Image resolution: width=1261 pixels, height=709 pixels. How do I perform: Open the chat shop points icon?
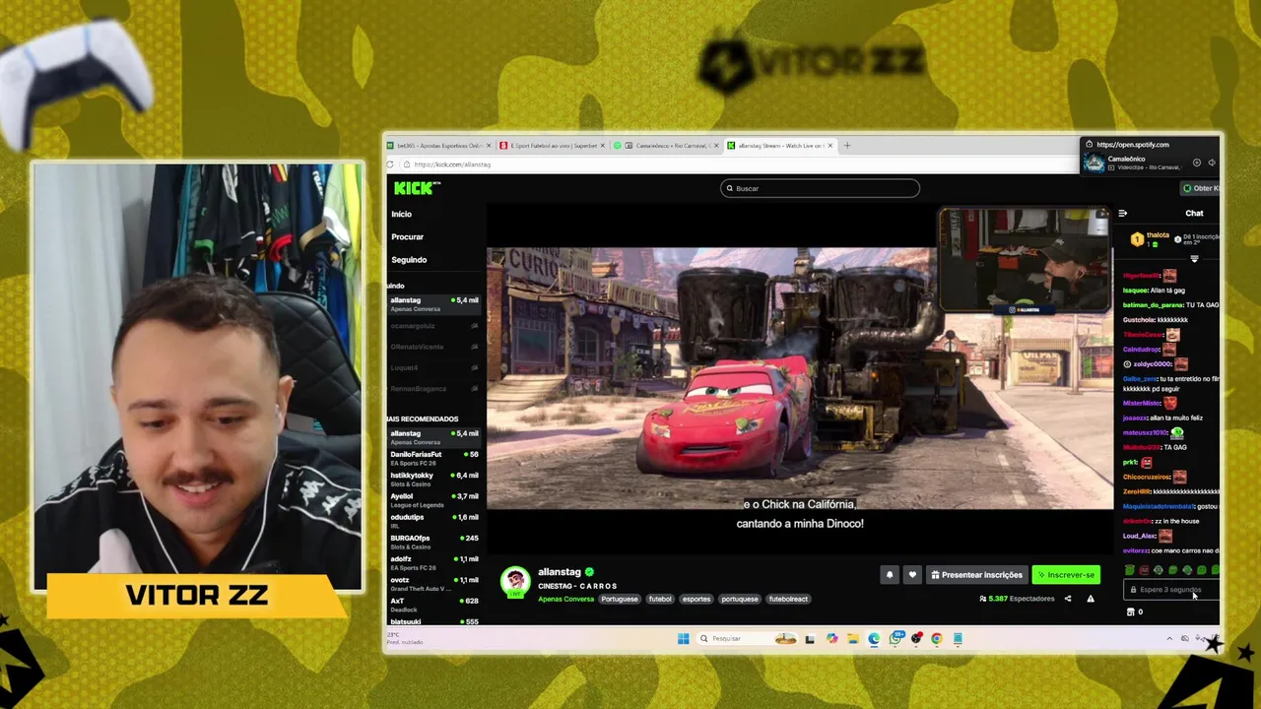pos(1131,612)
